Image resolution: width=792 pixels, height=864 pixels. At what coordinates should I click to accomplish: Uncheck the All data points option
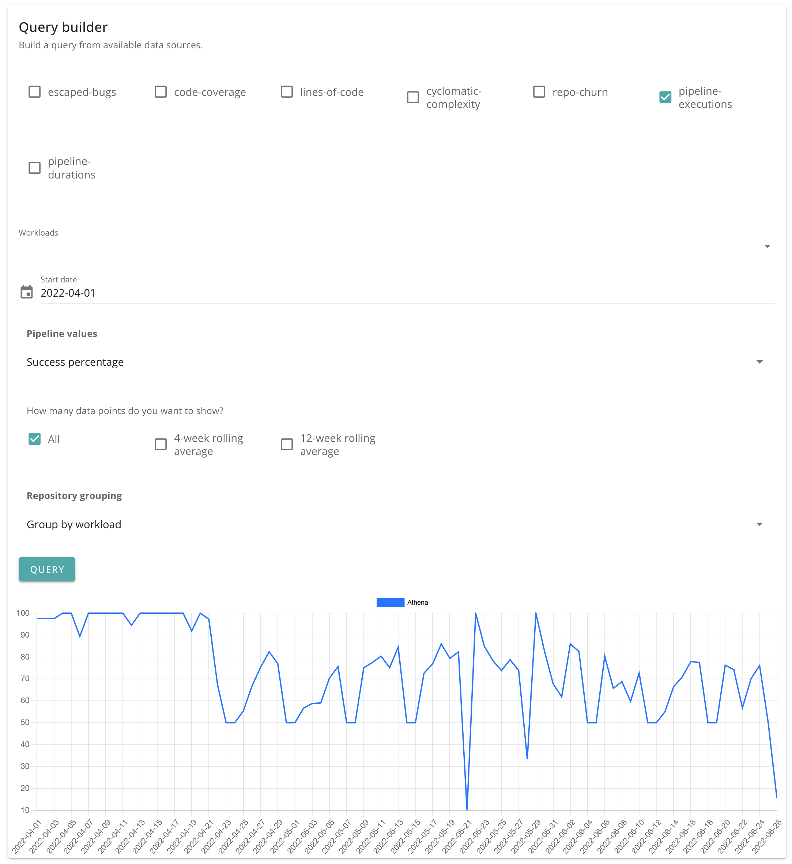[x=34, y=439]
